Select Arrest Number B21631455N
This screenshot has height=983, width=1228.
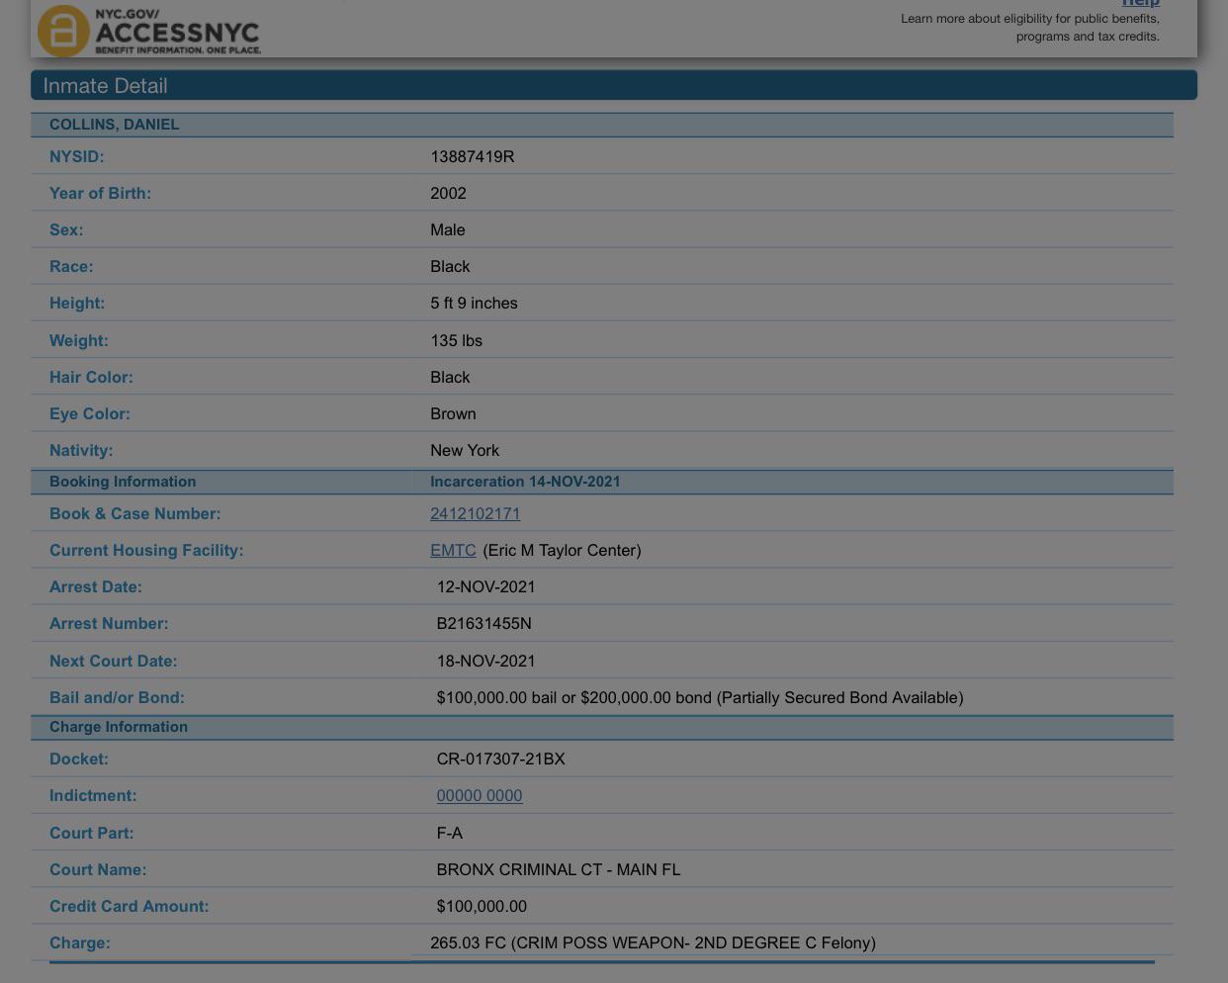(x=483, y=623)
